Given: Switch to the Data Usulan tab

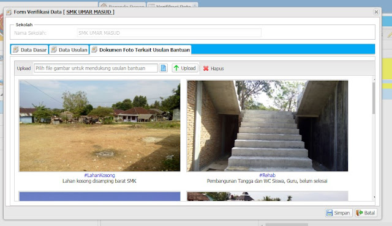Looking at the screenshot, I should (x=69, y=50).
